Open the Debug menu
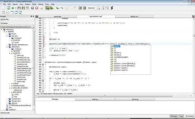Viewport: 195px width, 119px height. [41, 4]
